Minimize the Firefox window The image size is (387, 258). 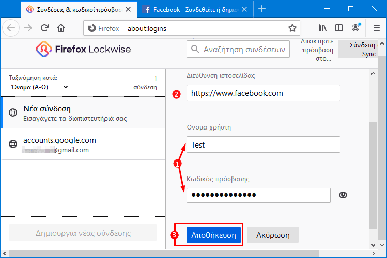tap(327, 9)
